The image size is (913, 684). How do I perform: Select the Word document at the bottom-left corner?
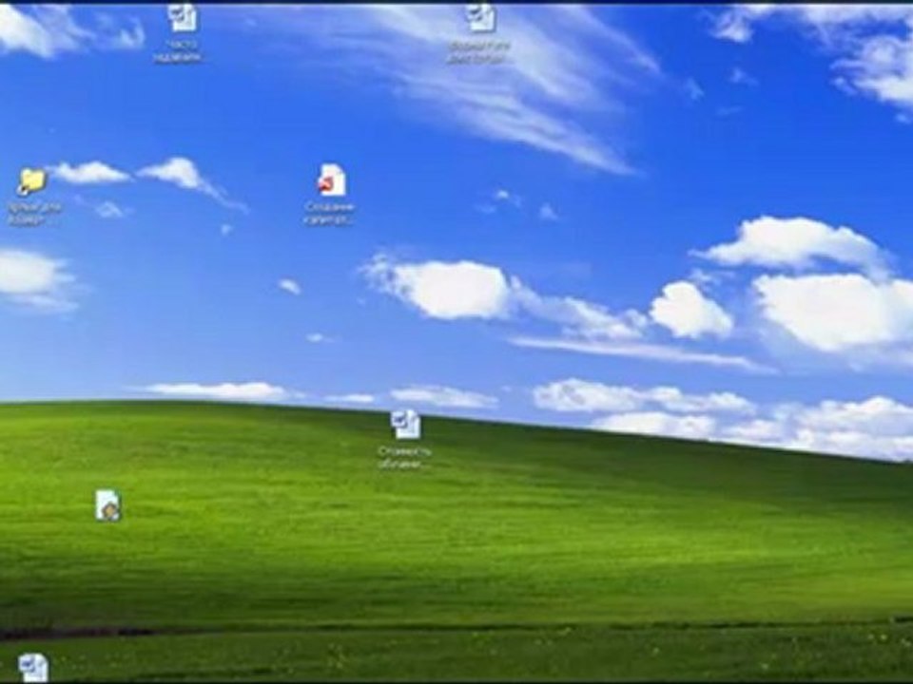tap(33, 668)
